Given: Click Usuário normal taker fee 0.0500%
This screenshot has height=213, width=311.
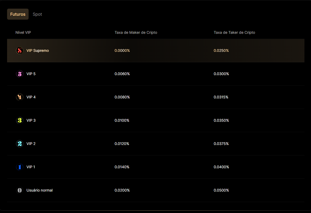Looking at the screenshot, I should [221, 190].
